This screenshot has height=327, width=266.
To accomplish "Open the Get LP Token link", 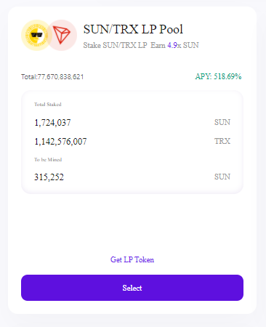I will point(132,259).
